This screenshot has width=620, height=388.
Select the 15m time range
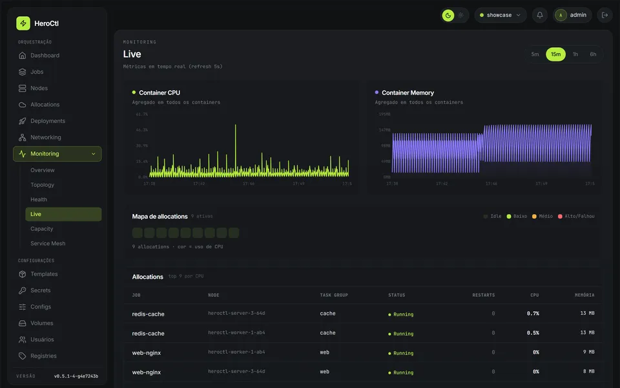click(x=555, y=54)
